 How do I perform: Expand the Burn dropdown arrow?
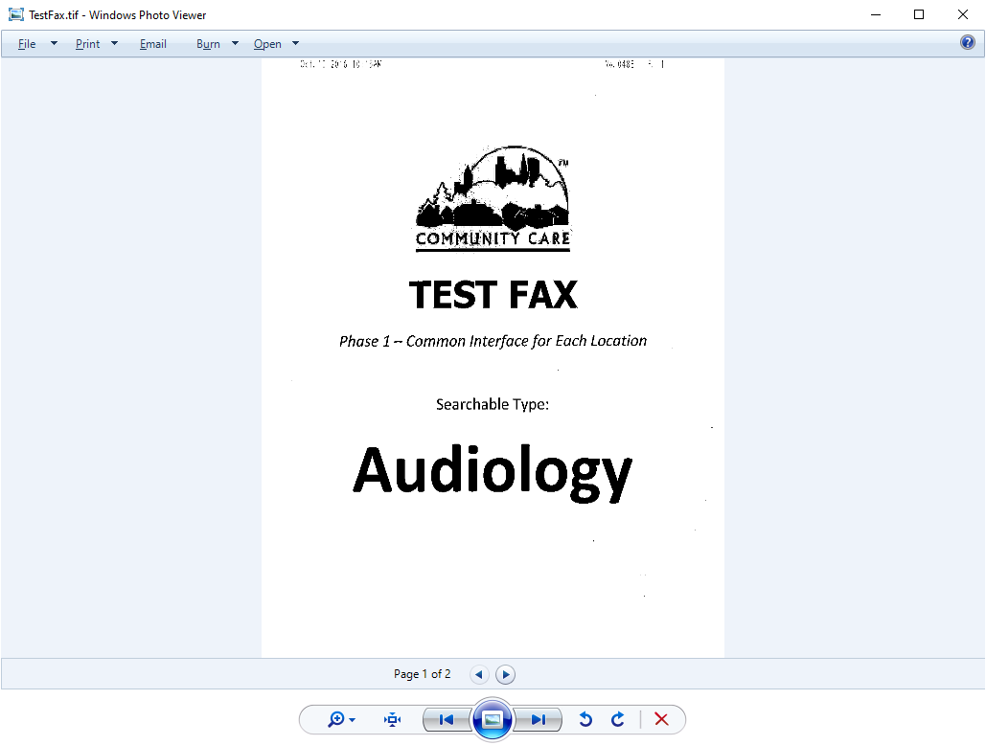click(x=235, y=43)
